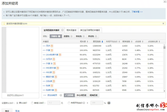Click the hot badge beside 秋装外套
Image resolution: width=167 pixels, height=112 pixels.
click(x=56, y=90)
